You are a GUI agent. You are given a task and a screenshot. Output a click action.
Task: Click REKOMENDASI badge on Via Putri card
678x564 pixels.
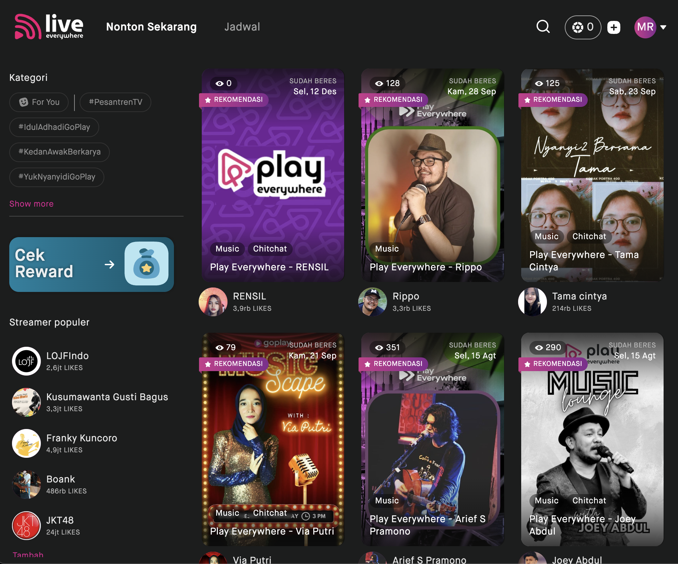pyautogui.click(x=234, y=364)
